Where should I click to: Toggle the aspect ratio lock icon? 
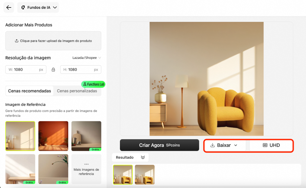pyautogui.click(x=53, y=70)
